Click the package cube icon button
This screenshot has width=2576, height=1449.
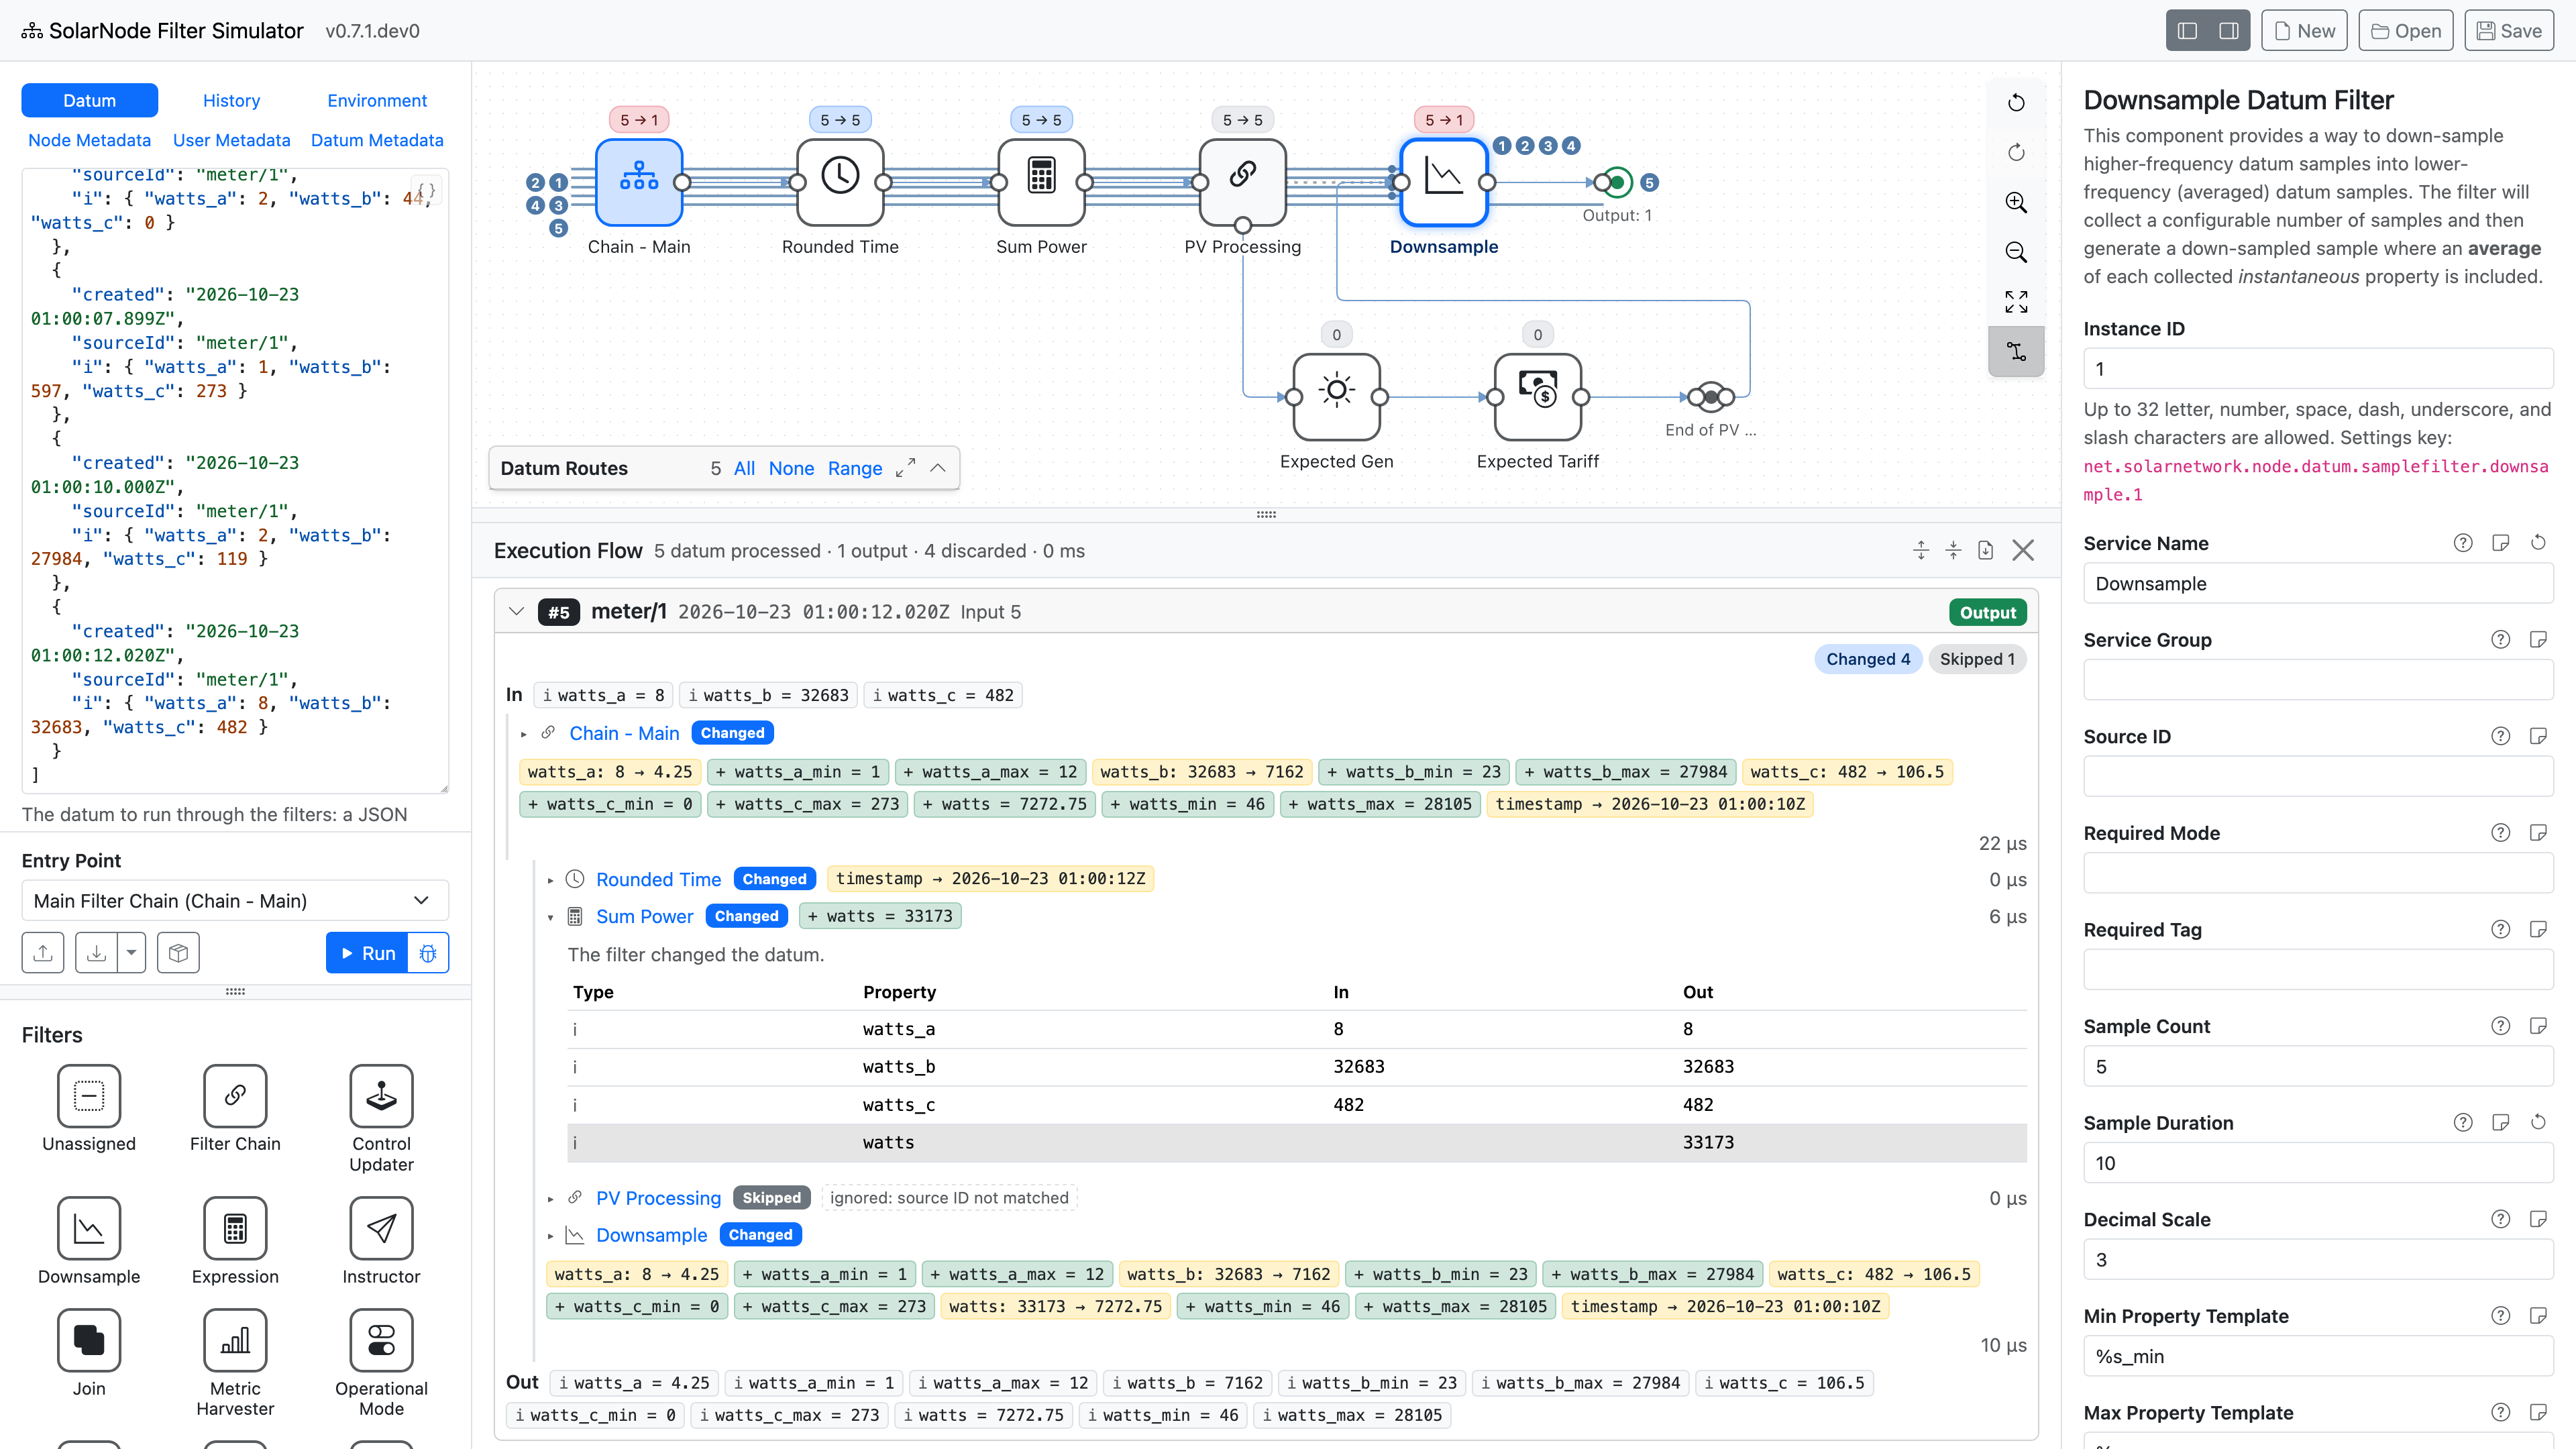pos(178,953)
